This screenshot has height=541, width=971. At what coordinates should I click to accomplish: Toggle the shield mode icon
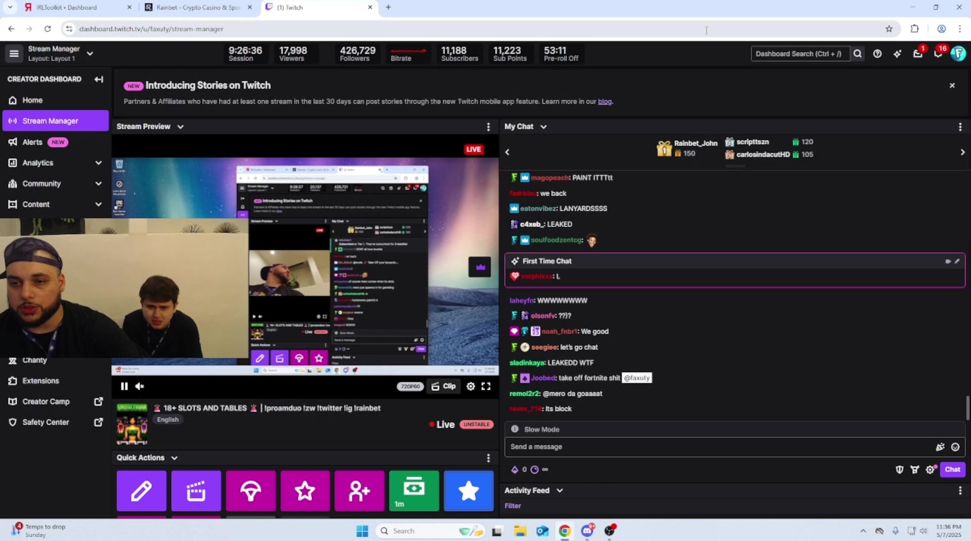click(x=900, y=470)
